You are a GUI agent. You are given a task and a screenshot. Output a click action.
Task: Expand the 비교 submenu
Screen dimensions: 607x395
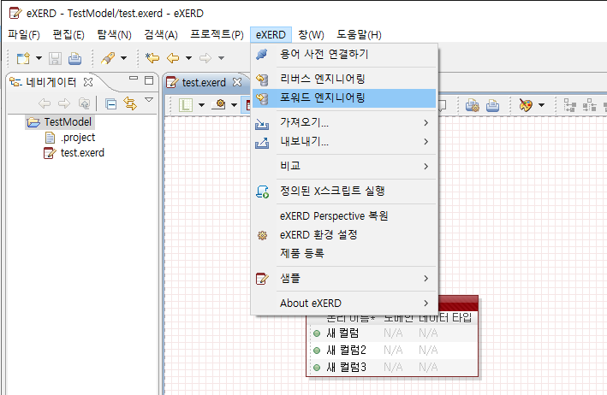pyautogui.click(x=344, y=167)
